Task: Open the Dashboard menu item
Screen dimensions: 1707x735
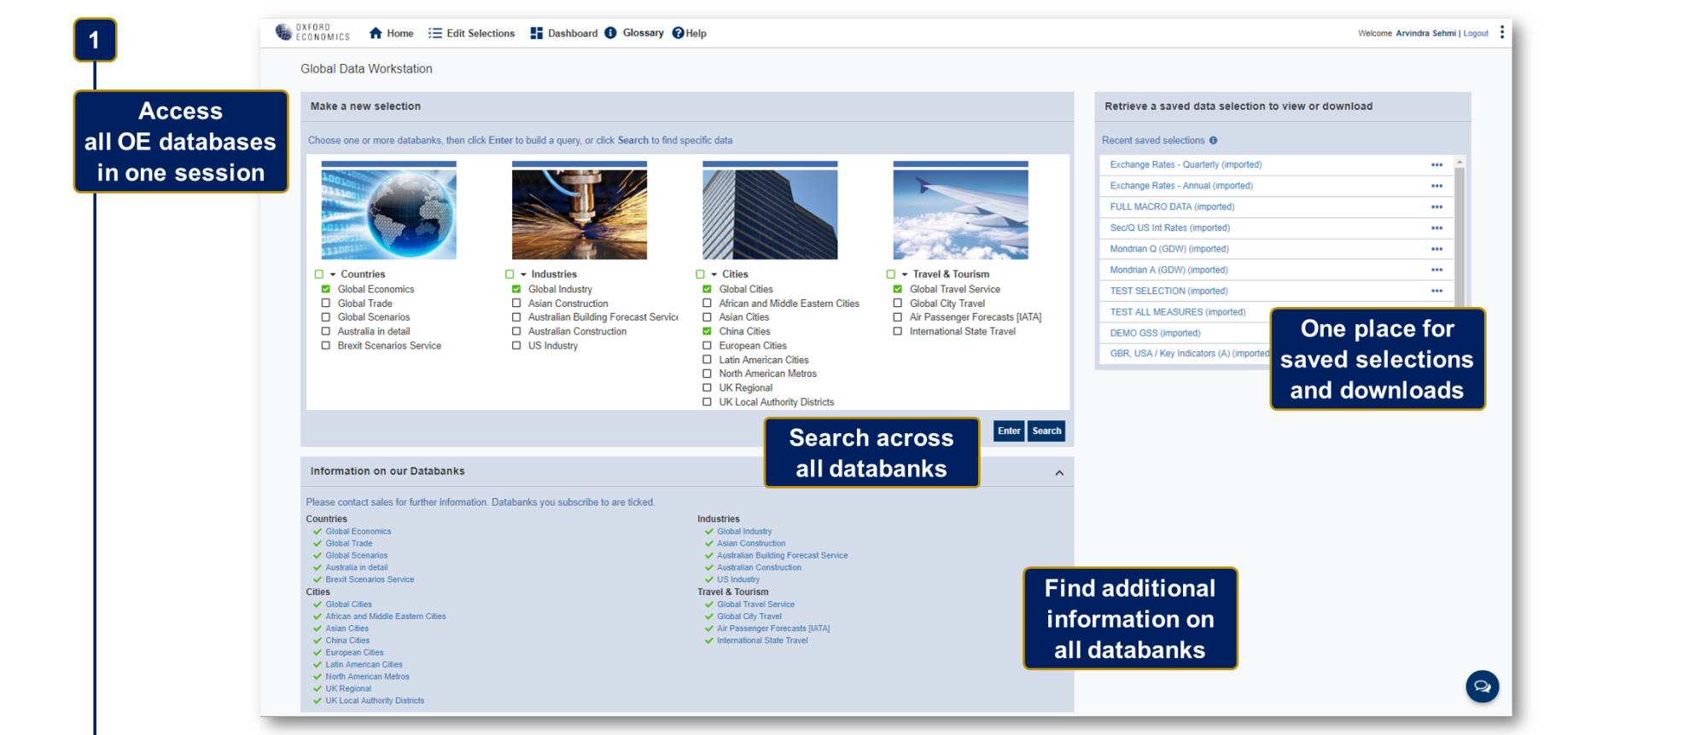Action: pos(573,33)
